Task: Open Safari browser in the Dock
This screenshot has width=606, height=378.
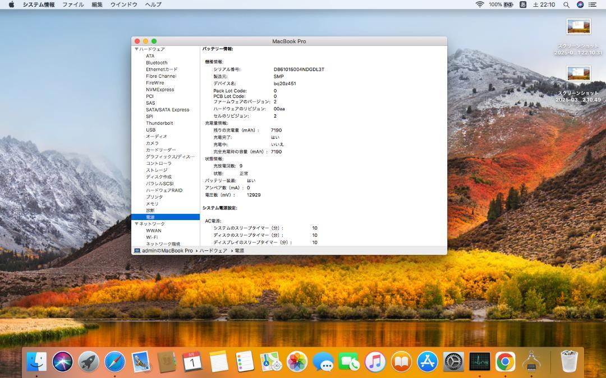Action: [x=115, y=362]
